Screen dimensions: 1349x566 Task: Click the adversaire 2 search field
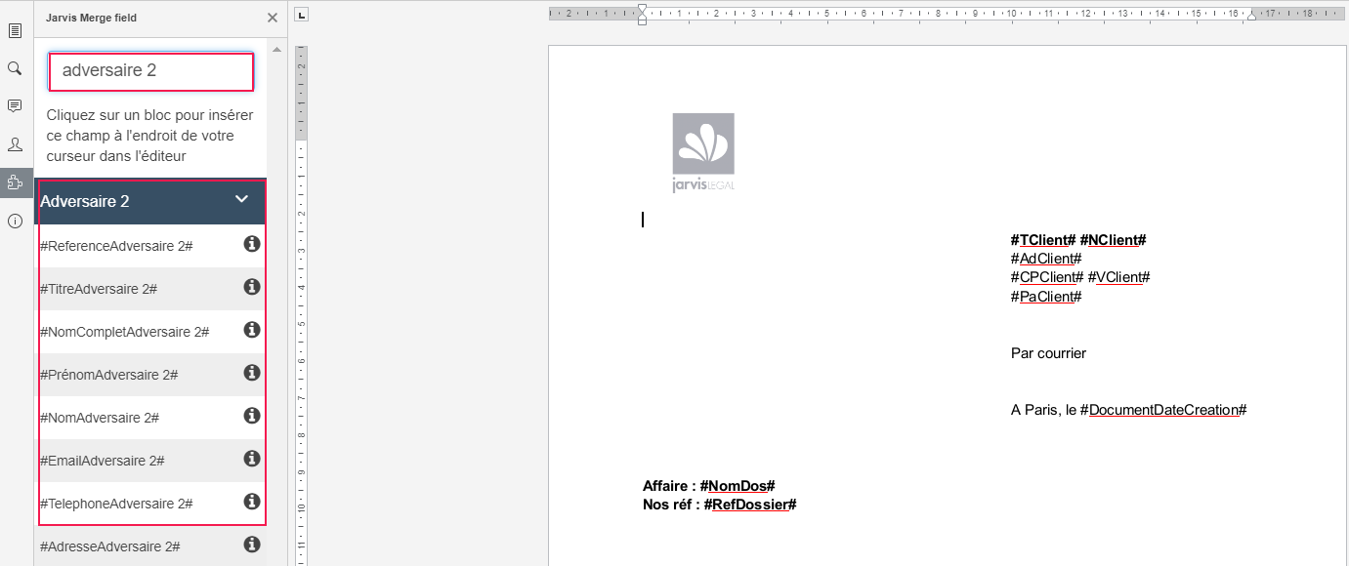click(151, 71)
